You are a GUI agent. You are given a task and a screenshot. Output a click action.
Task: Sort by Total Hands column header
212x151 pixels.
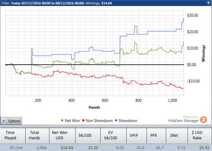(x=37, y=135)
